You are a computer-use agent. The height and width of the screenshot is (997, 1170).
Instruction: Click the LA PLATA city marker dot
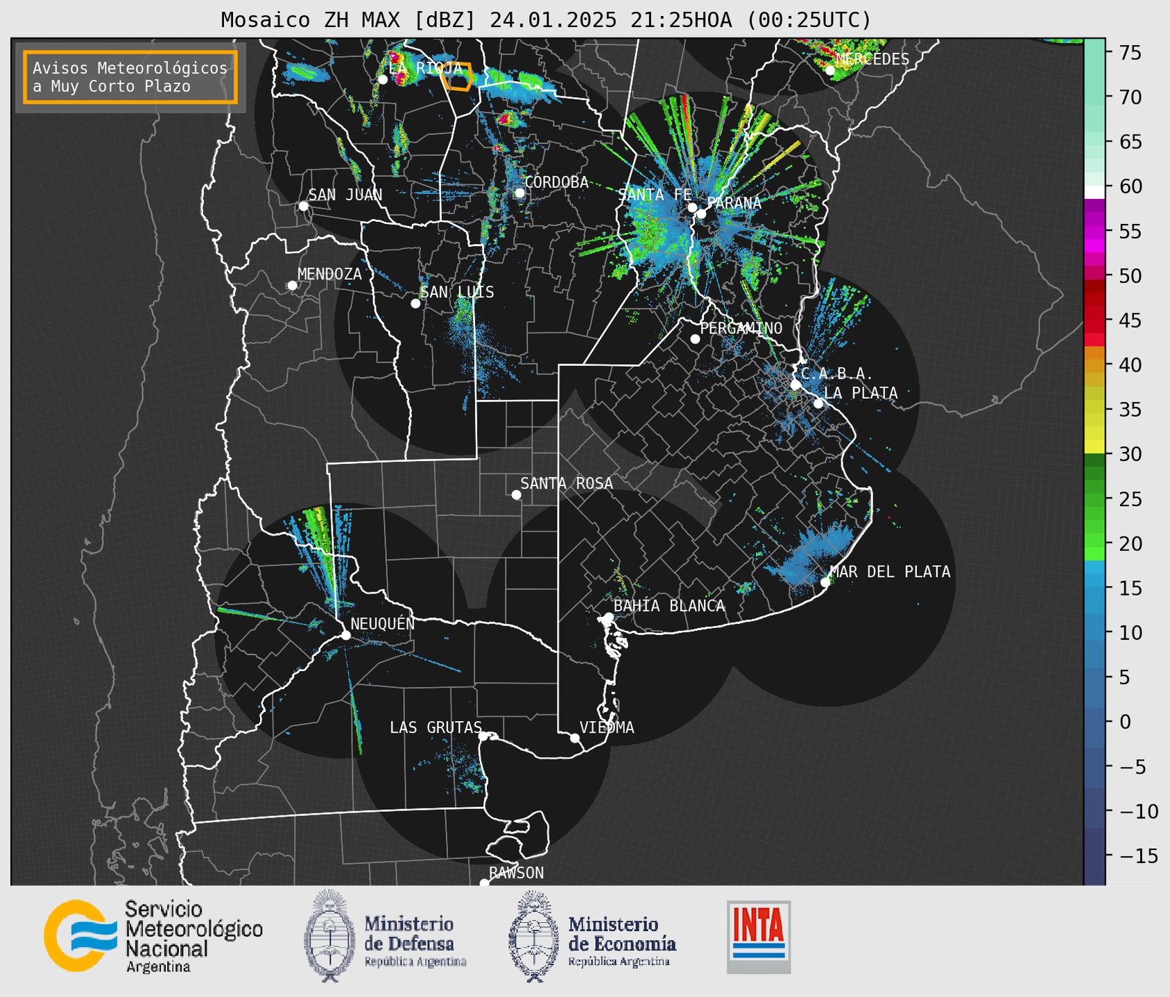(x=818, y=404)
